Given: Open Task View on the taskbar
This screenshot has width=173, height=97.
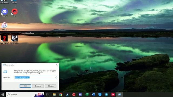Looking at the screenshot, I should (47, 95).
